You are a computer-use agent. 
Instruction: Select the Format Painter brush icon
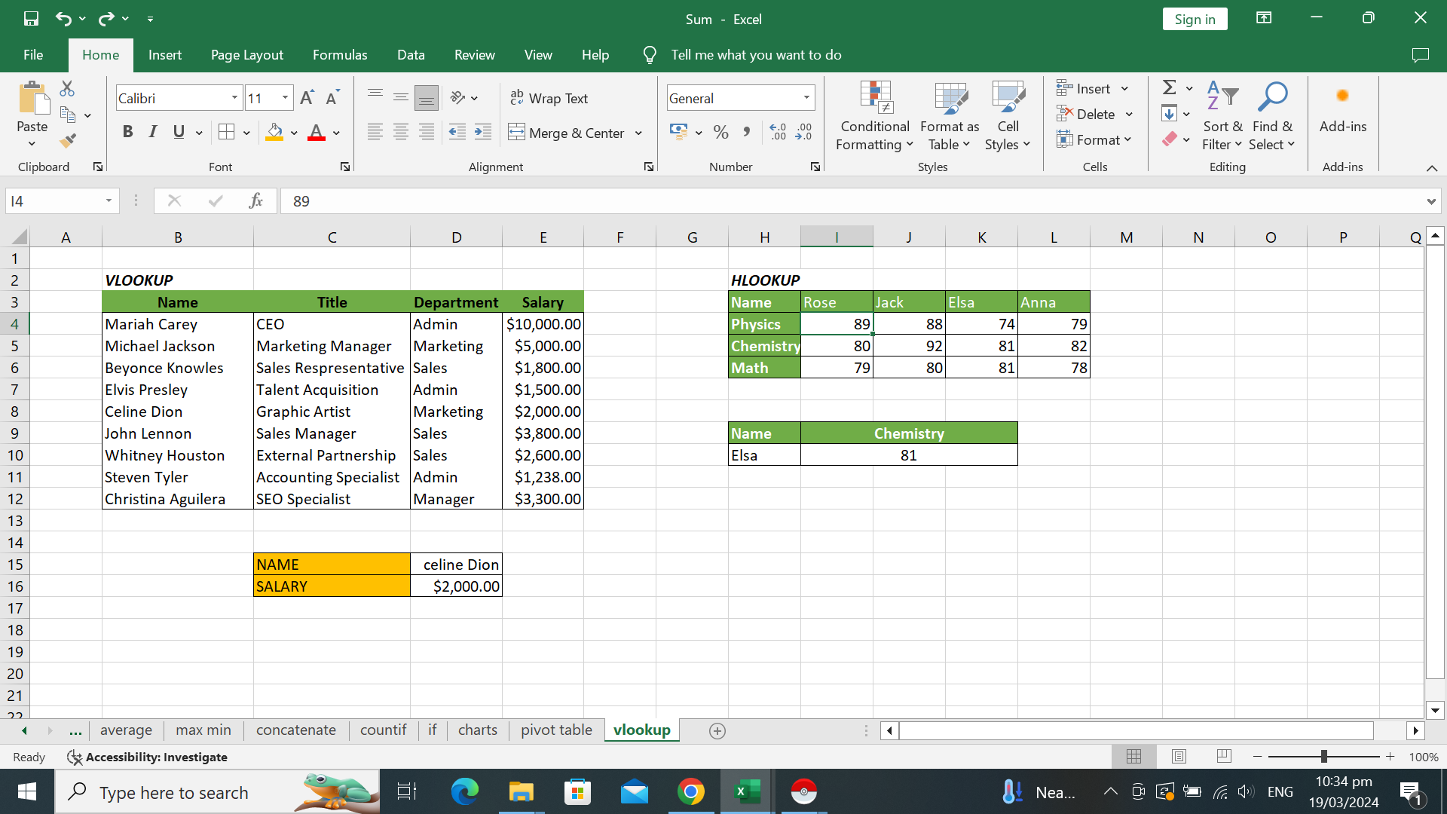pos(68,140)
